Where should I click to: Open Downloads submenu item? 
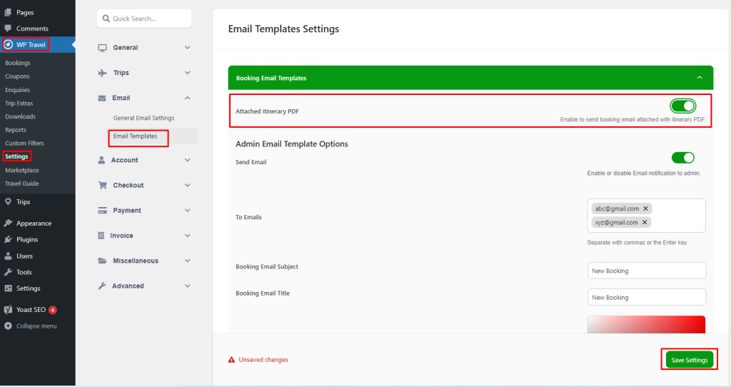pos(20,116)
